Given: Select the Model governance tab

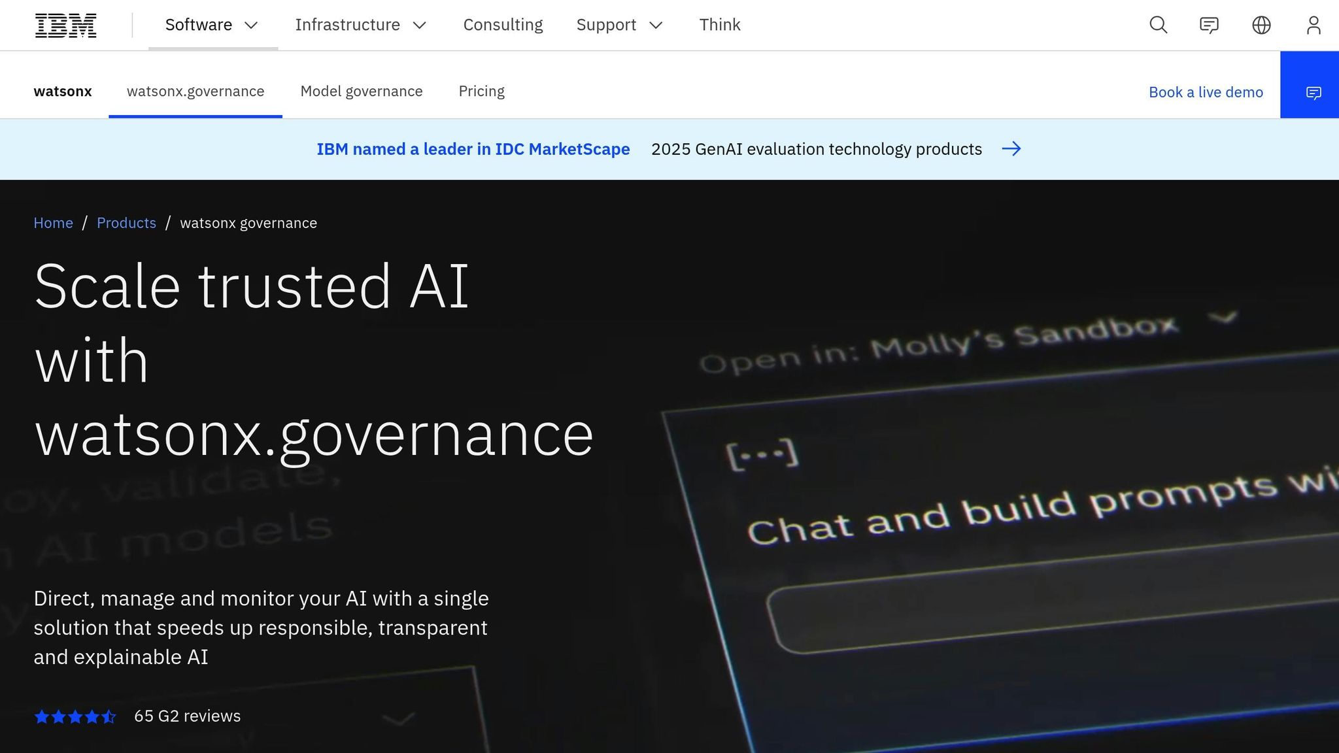Looking at the screenshot, I should coord(362,92).
